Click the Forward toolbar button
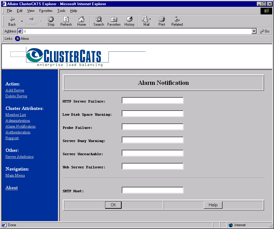This screenshot has height=229, width=274. pos(32,21)
